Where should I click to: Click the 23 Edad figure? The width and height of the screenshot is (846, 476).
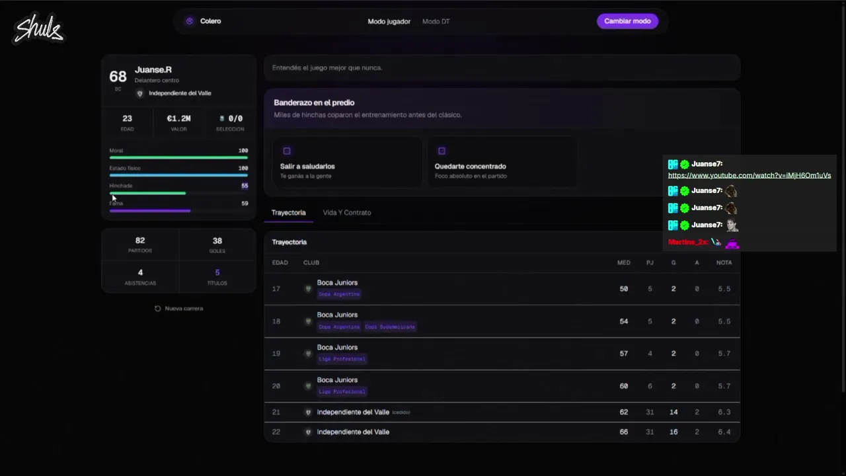click(x=127, y=119)
